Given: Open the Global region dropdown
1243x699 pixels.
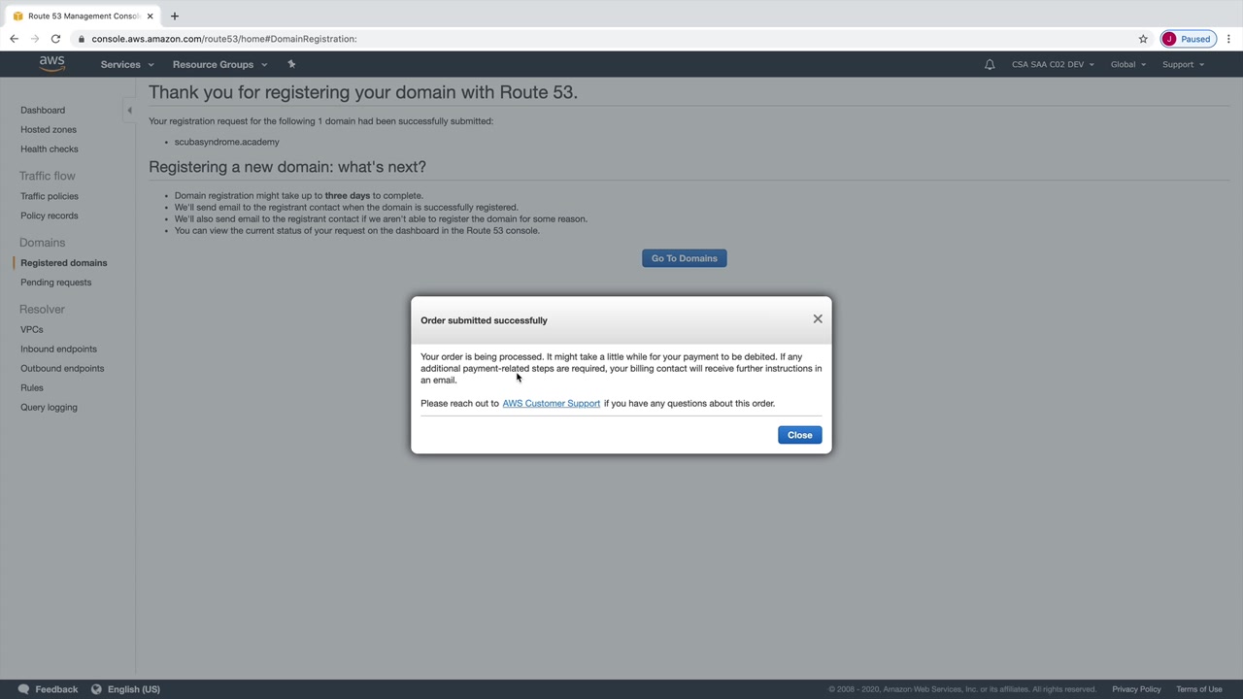Looking at the screenshot, I should click(1128, 64).
